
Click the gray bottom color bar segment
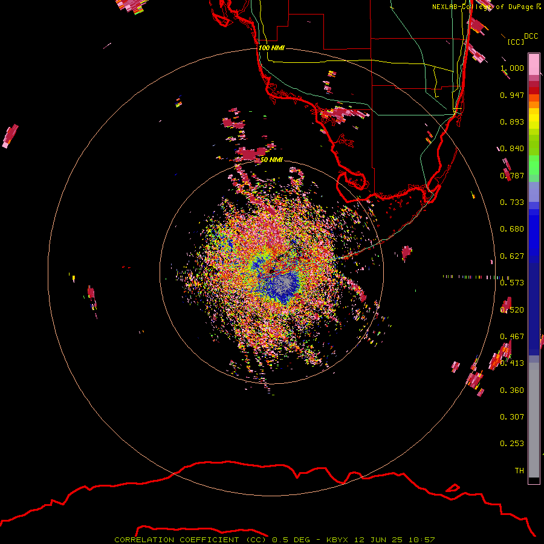click(534, 420)
